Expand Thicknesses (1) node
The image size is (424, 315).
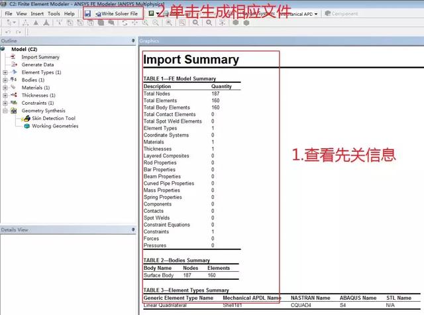[x=5, y=95]
